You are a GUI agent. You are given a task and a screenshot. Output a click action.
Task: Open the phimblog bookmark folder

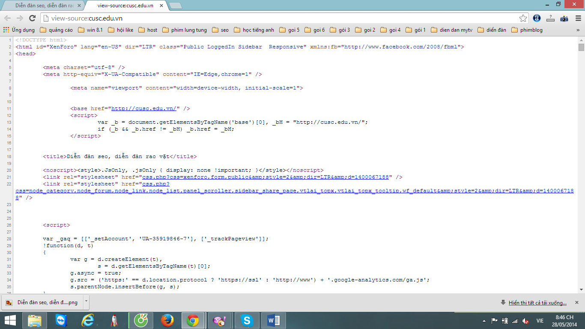[x=527, y=30]
